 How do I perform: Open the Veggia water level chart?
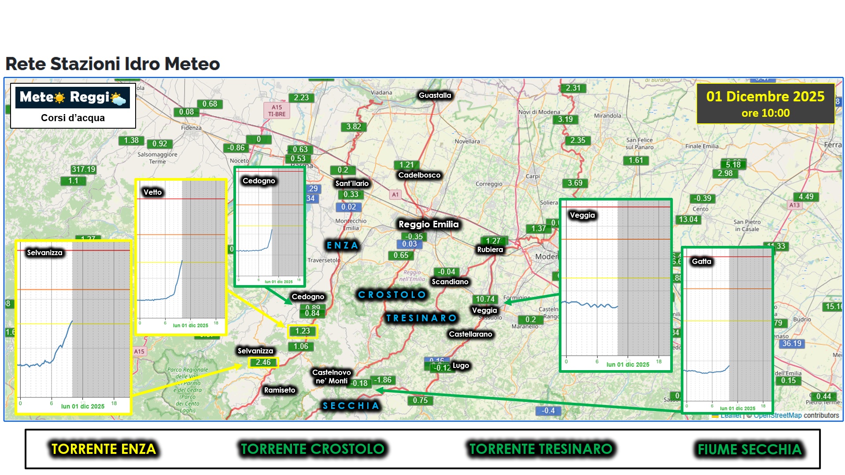tap(615, 286)
